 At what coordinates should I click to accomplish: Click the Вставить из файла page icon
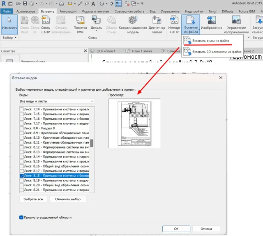coord(191,20)
